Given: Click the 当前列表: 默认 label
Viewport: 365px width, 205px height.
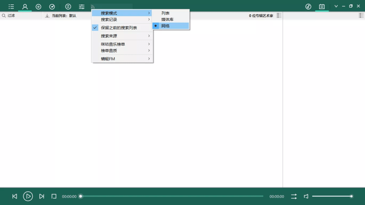Looking at the screenshot, I should click(x=64, y=15).
